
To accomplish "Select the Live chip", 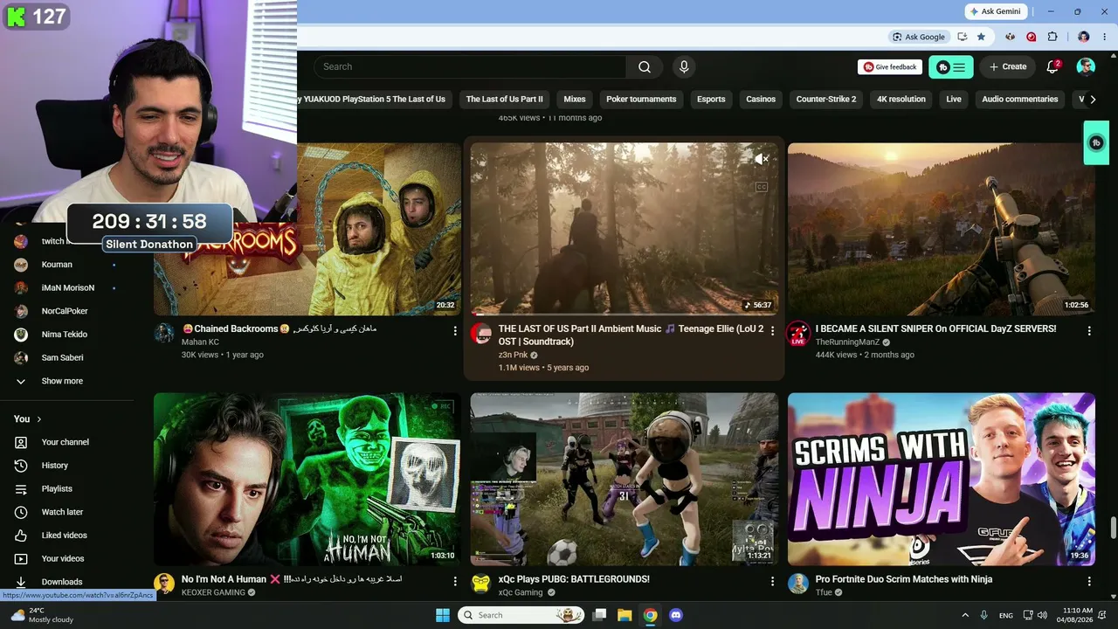I will [954, 100].
